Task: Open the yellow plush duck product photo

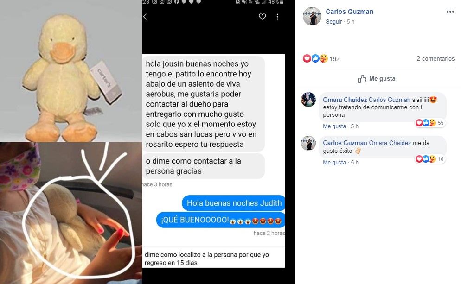Action: (x=71, y=71)
